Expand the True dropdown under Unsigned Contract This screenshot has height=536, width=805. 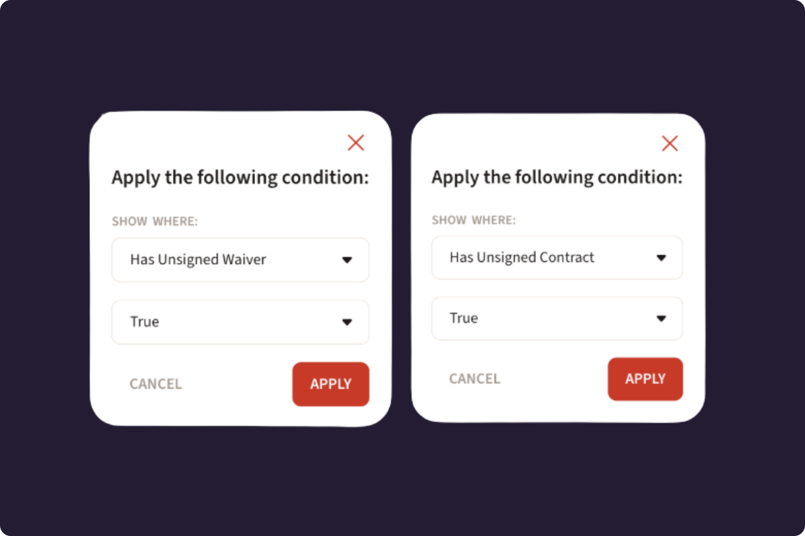coord(557,318)
